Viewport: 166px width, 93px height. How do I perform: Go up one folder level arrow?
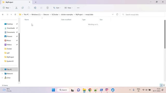click(x=15, y=14)
